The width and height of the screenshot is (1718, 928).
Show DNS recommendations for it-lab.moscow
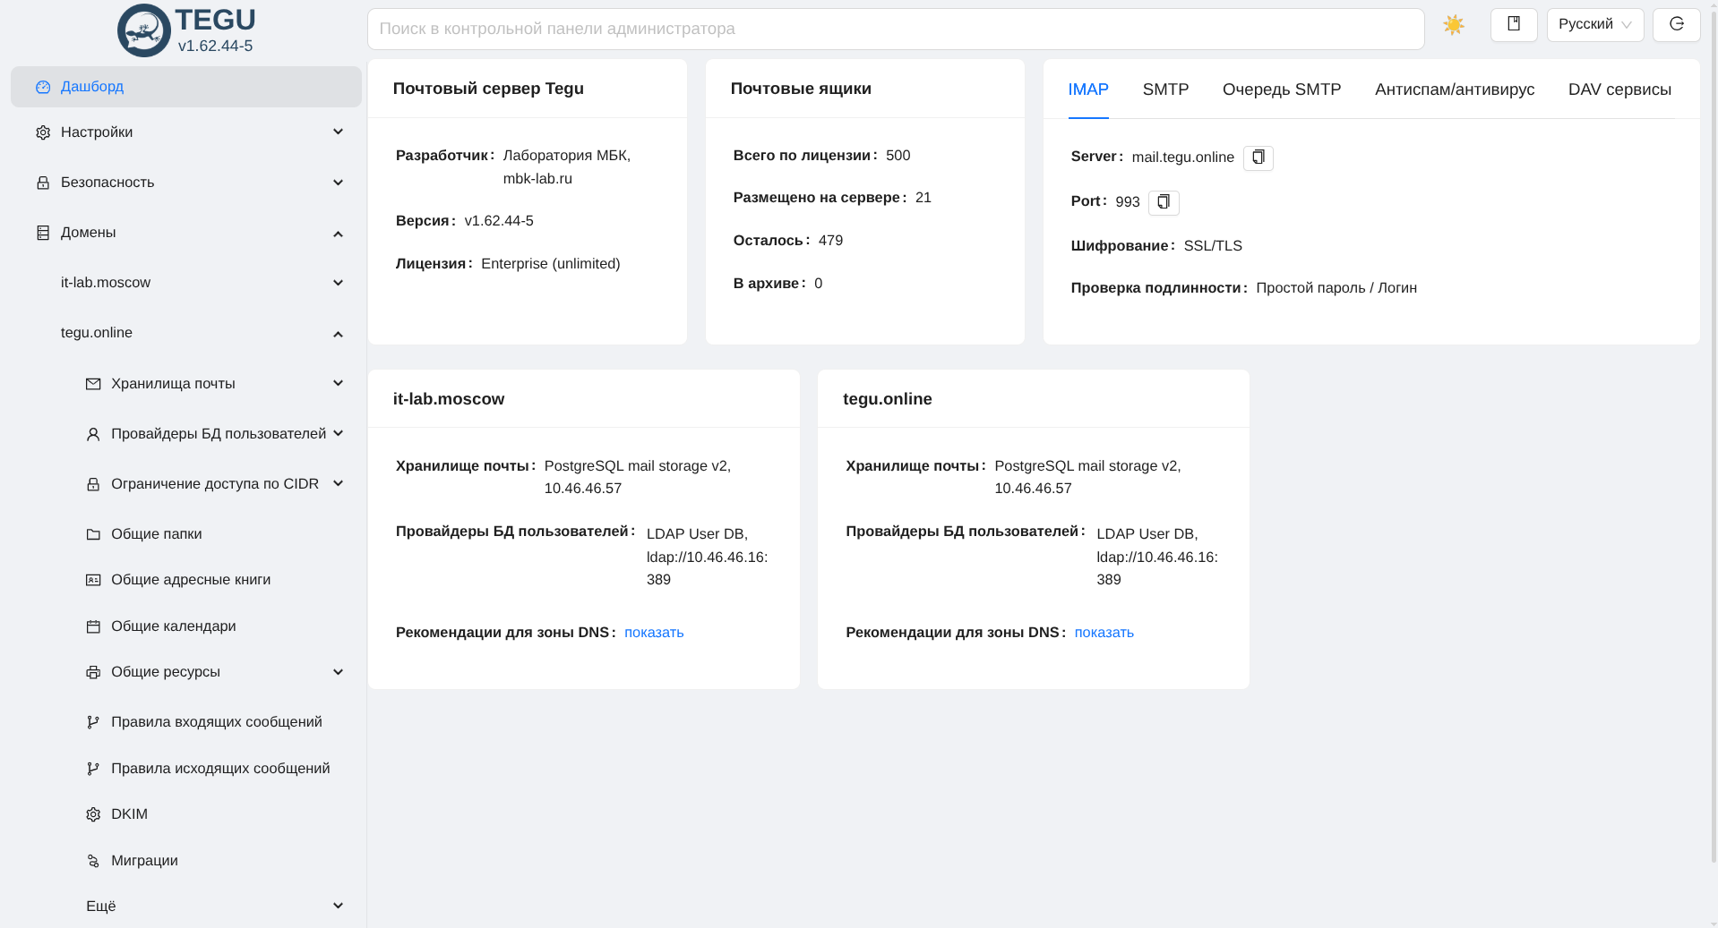[653, 633]
